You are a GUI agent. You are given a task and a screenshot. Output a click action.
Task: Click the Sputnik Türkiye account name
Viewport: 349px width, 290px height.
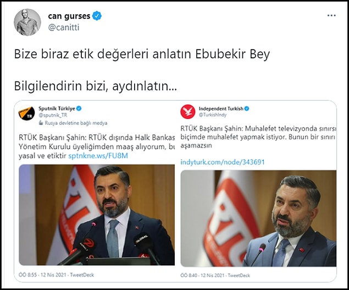57,108
